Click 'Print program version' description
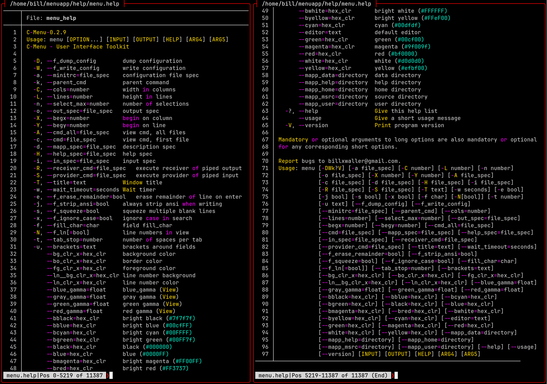 (x=409, y=125)
